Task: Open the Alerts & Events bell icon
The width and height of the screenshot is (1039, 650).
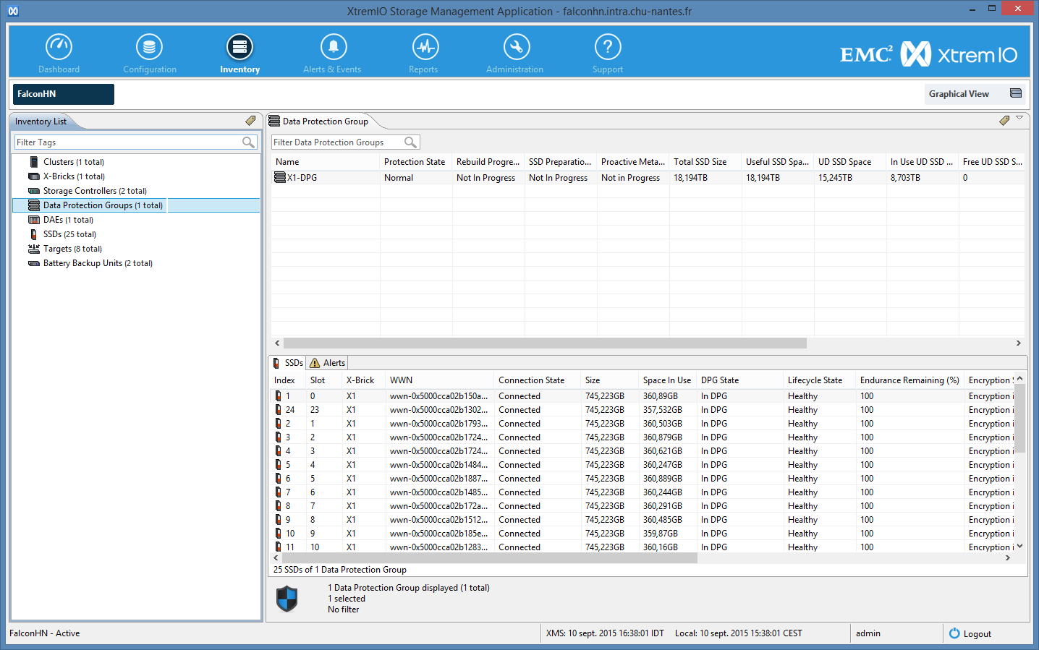Action: pyautogui.click(x=334, y=47)
